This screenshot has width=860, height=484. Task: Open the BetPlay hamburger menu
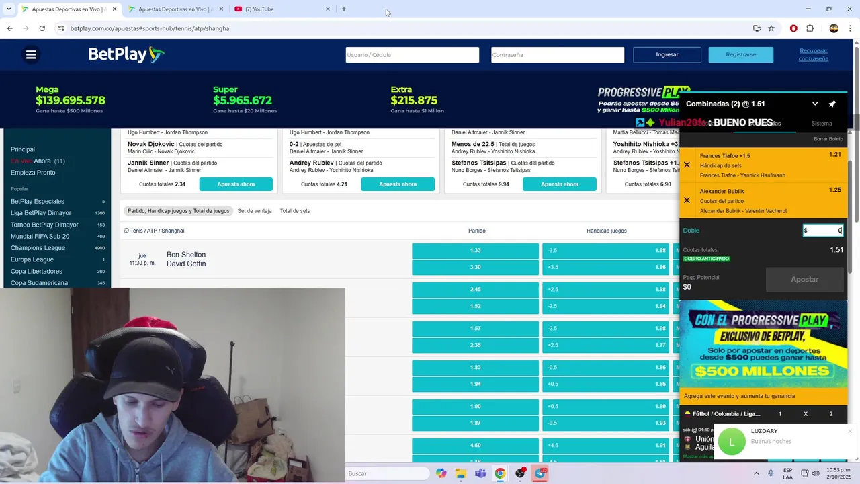click(x=31, y=55)
